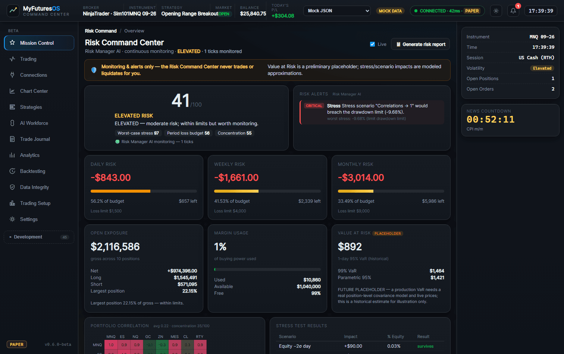Click the 41/100 risk score
The height and width of the screenshot is (354, 564).
(187, 101)
